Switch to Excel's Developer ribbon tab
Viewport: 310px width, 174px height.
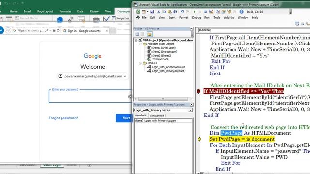pos(124,11)
